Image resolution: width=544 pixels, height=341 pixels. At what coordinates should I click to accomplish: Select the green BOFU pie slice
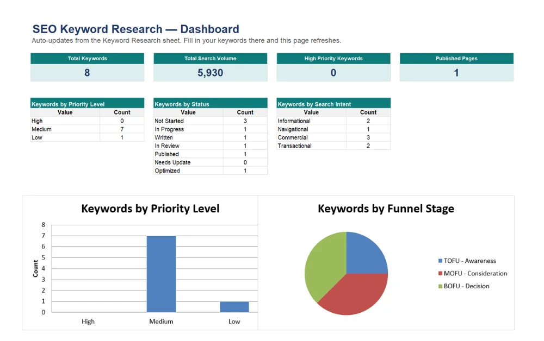[324, 265]
